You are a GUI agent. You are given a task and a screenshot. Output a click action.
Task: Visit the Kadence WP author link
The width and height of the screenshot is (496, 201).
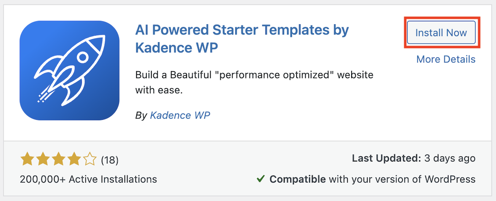coord(180,115)
